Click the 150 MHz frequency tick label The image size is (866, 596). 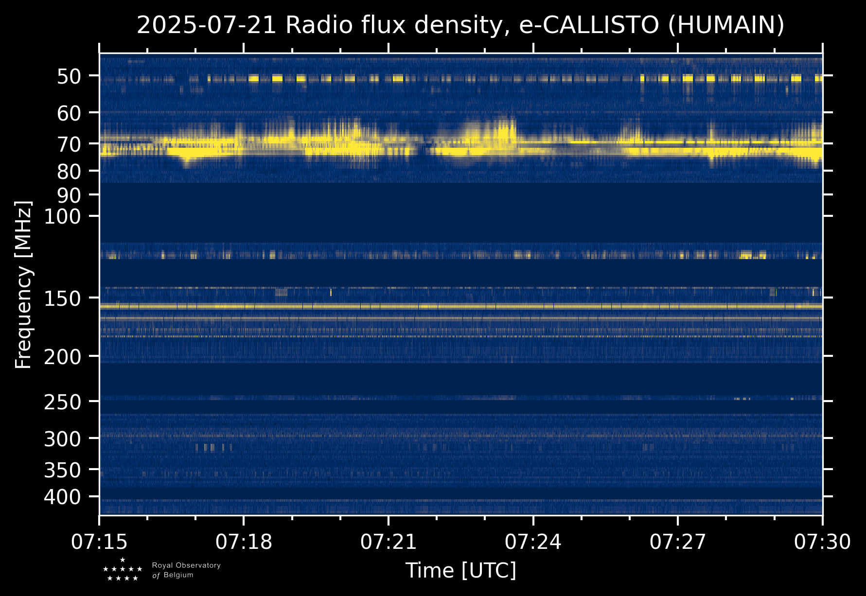(x=62, y=298)
